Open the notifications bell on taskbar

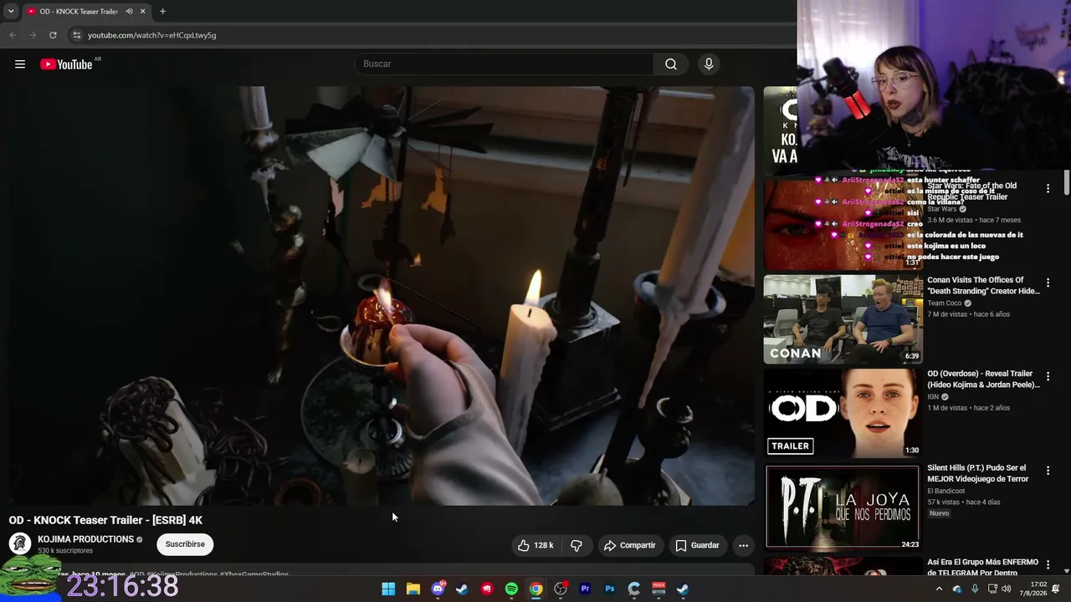coord(1056,589)
